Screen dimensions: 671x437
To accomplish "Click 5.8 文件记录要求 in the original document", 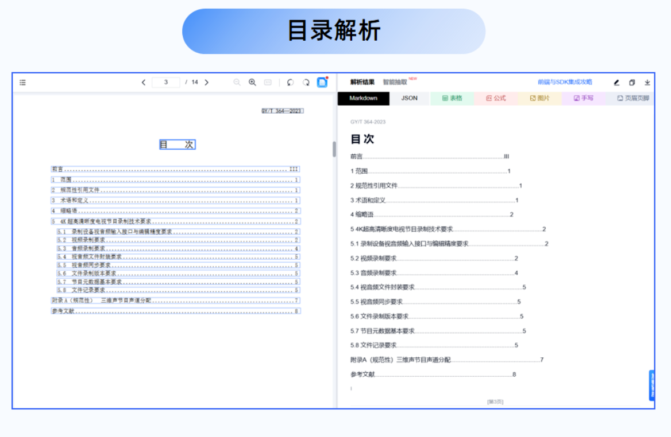I will [178, 290].
